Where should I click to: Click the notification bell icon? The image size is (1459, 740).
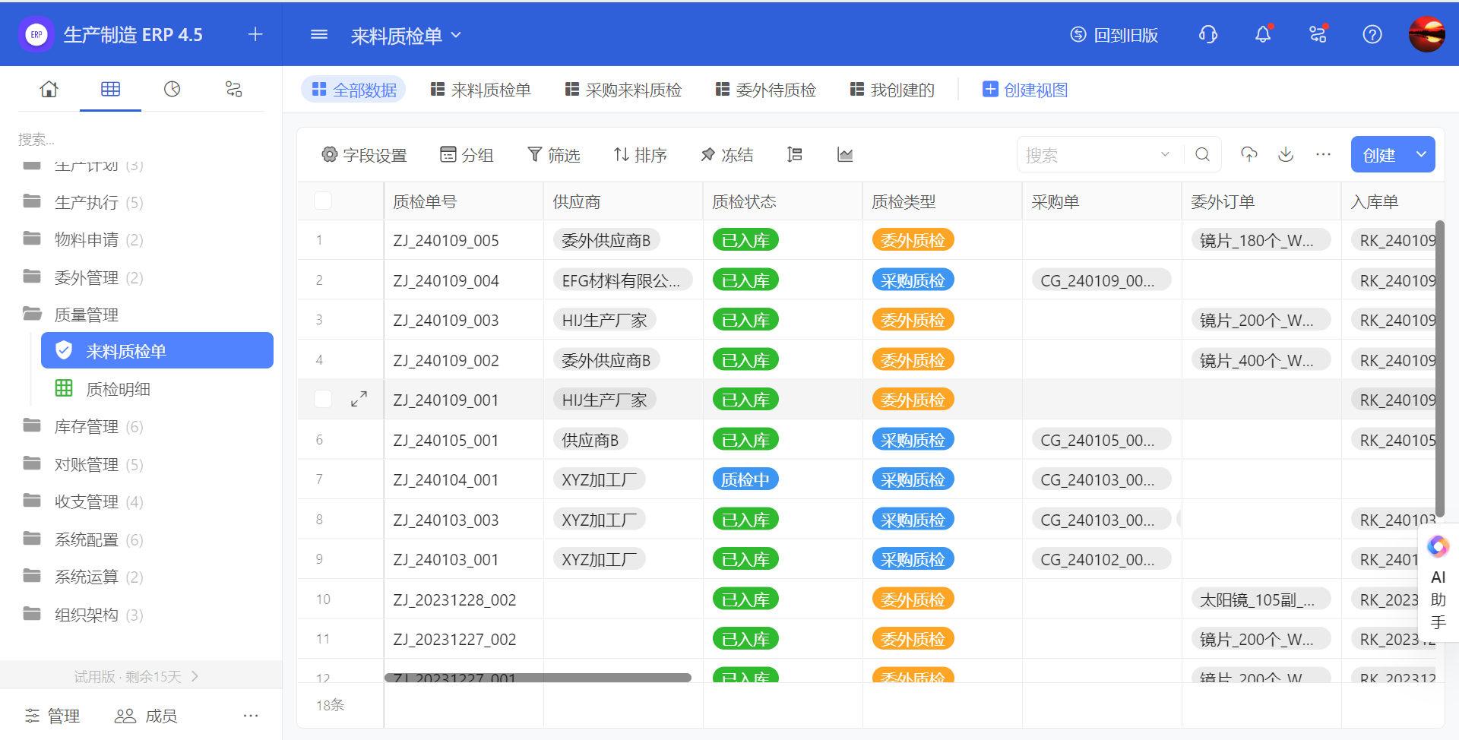tap(1262, 34)
